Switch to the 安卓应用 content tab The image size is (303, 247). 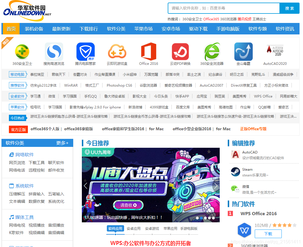point(134,228)
